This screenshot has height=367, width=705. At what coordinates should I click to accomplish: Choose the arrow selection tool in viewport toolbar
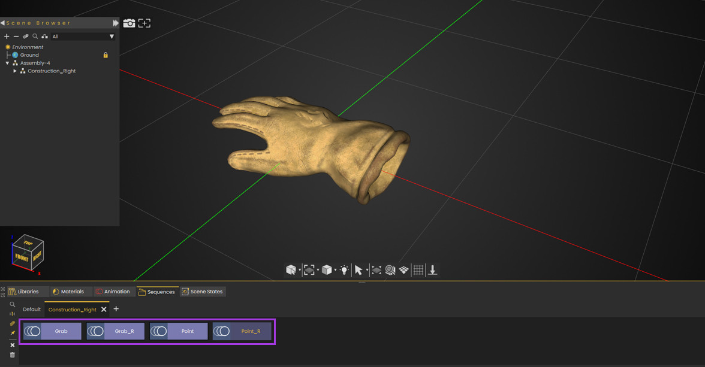358,269
